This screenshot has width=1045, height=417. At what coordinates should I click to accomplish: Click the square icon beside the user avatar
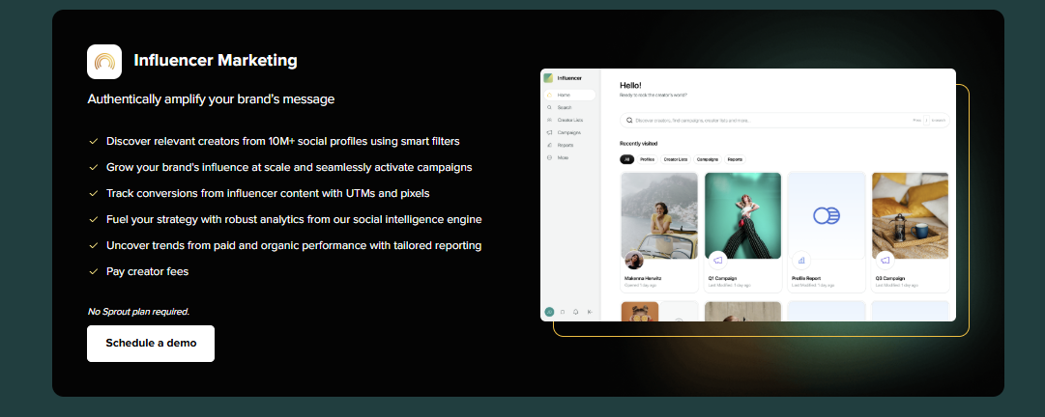coord(563,311)
